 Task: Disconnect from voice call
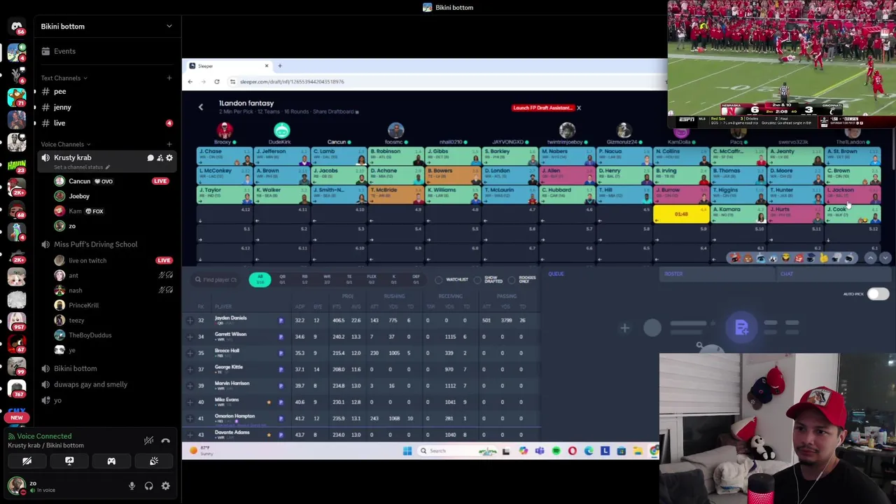pyautogui.click(x=166, y=441)
